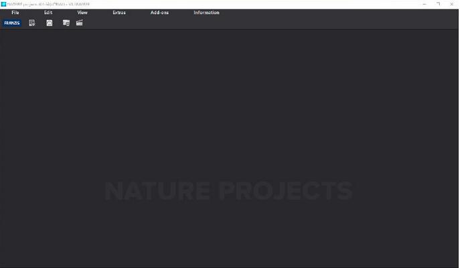The image size is (460, 268).
Task: Click the window title text in title bar
Action: click(47, 4)
